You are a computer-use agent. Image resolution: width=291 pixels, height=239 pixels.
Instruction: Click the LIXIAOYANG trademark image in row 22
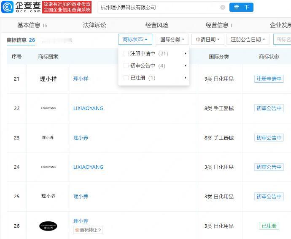(x=48, y=108)
